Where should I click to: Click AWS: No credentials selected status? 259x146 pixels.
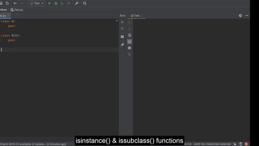(212, 144)
